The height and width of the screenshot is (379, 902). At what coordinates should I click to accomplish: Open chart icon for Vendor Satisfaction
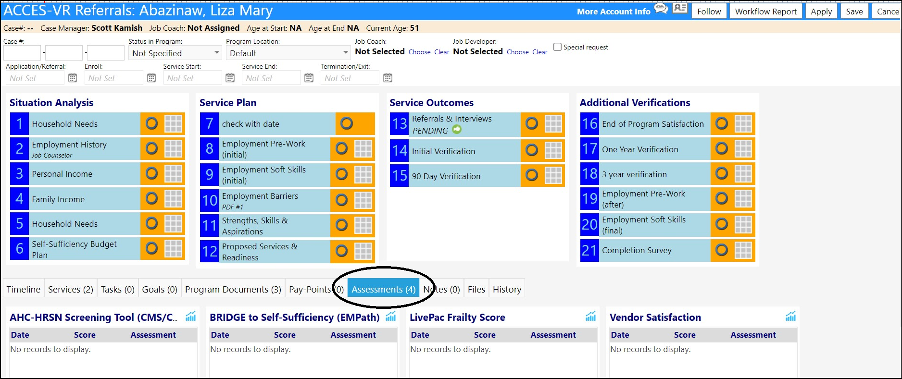tap(791, 316)
